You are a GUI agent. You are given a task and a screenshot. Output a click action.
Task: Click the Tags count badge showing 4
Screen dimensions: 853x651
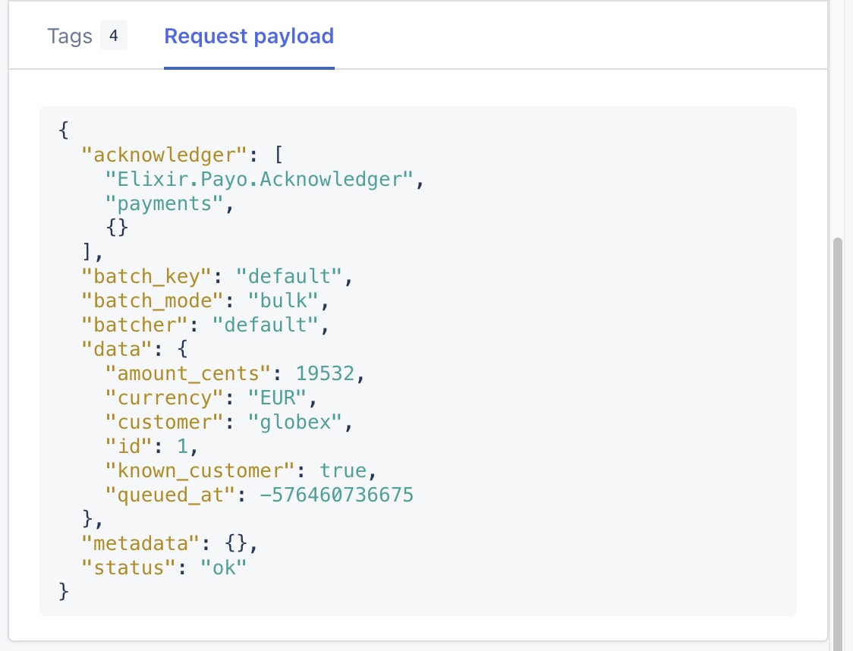[114, 36]
